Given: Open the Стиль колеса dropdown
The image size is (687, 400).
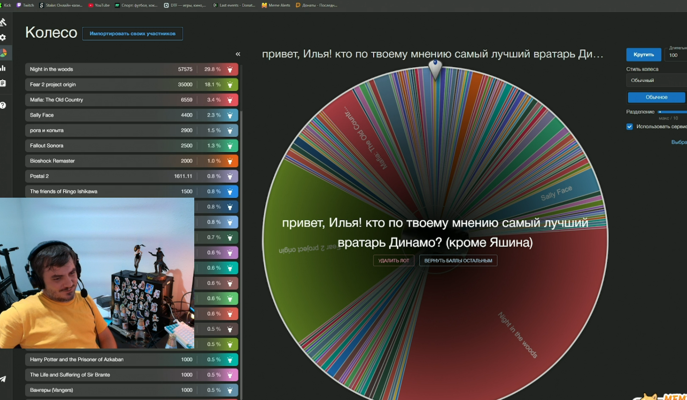Looking at the screenshot, I should coord(656,80).
